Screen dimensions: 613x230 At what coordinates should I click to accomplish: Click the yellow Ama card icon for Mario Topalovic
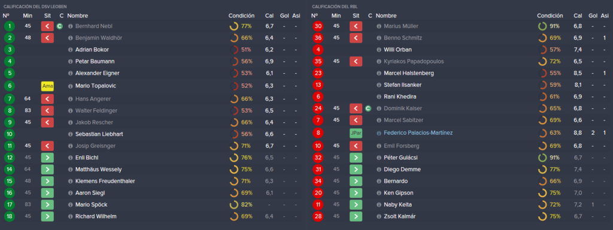[x=47, y=86]
